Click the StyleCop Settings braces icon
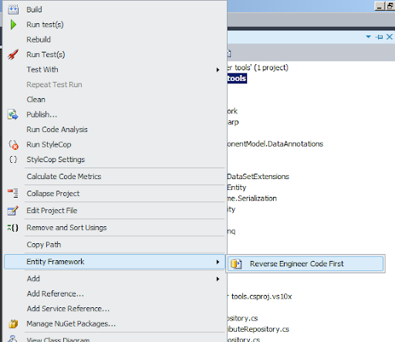Viewport: 395px width, 342px height. pyautogui.click(x=13, y=160)
